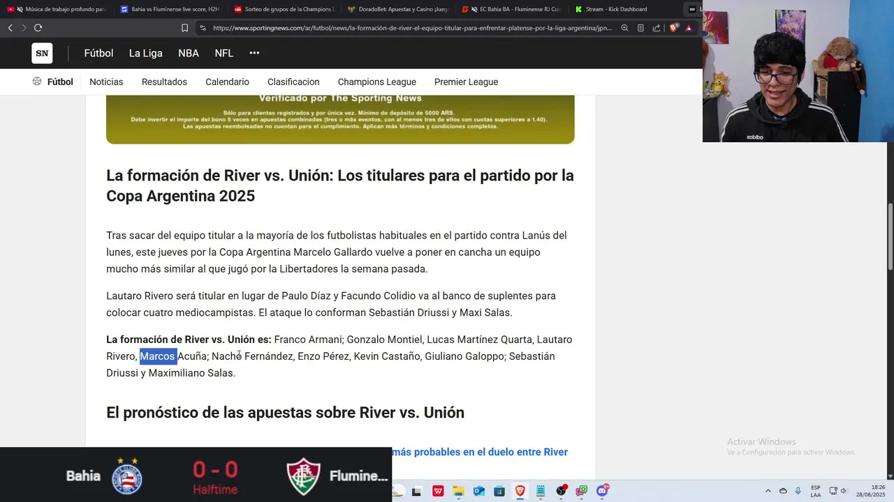Viewport: 894px width, 502px height.
Task: Show hidden system tray icons
Action: [768, 491]
